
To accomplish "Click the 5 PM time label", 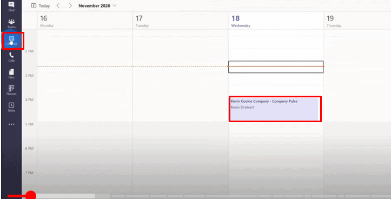I will (29, 124).
